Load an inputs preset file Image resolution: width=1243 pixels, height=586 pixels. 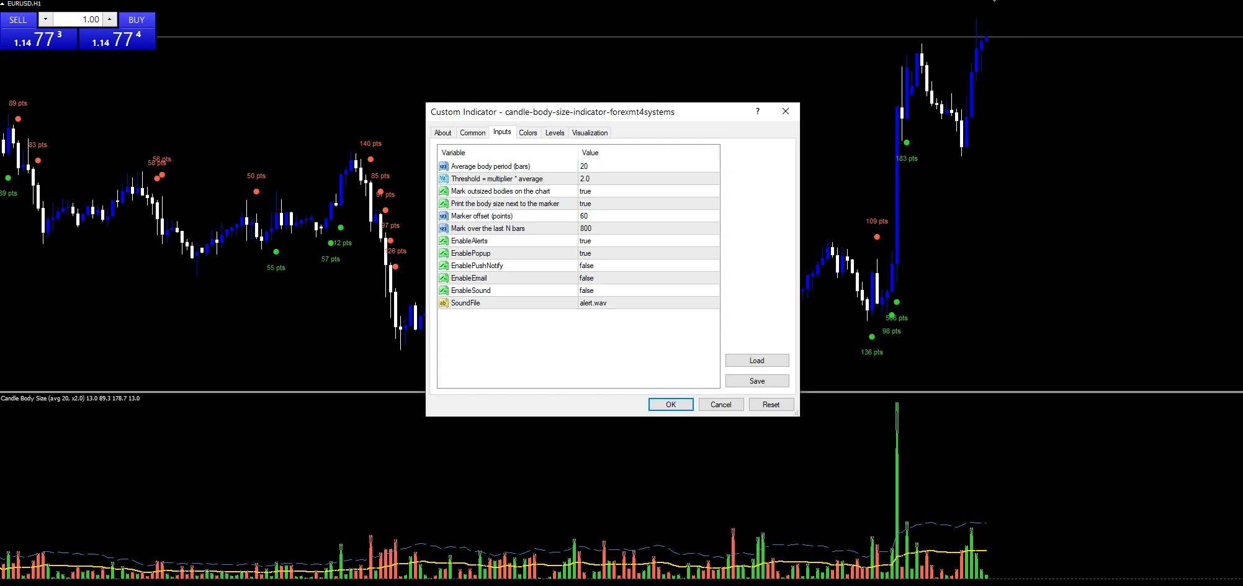click(757, 361)
